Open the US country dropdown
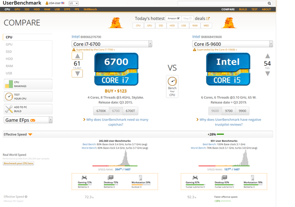This screenshot has width=295, height=207. pyautogui.click(x=73, y=3)
